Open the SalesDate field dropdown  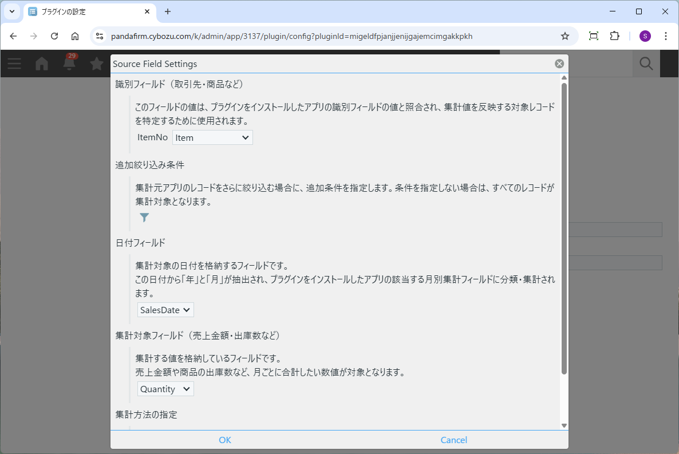click(165, 310)
